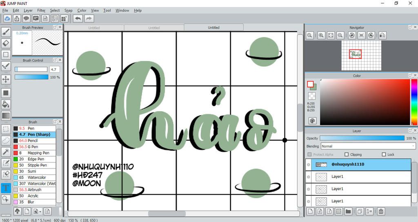Click fit-to-window icon in Navigator
Image resolution: width=418 pixels, height=222 pixels.
tap(331, 35)
